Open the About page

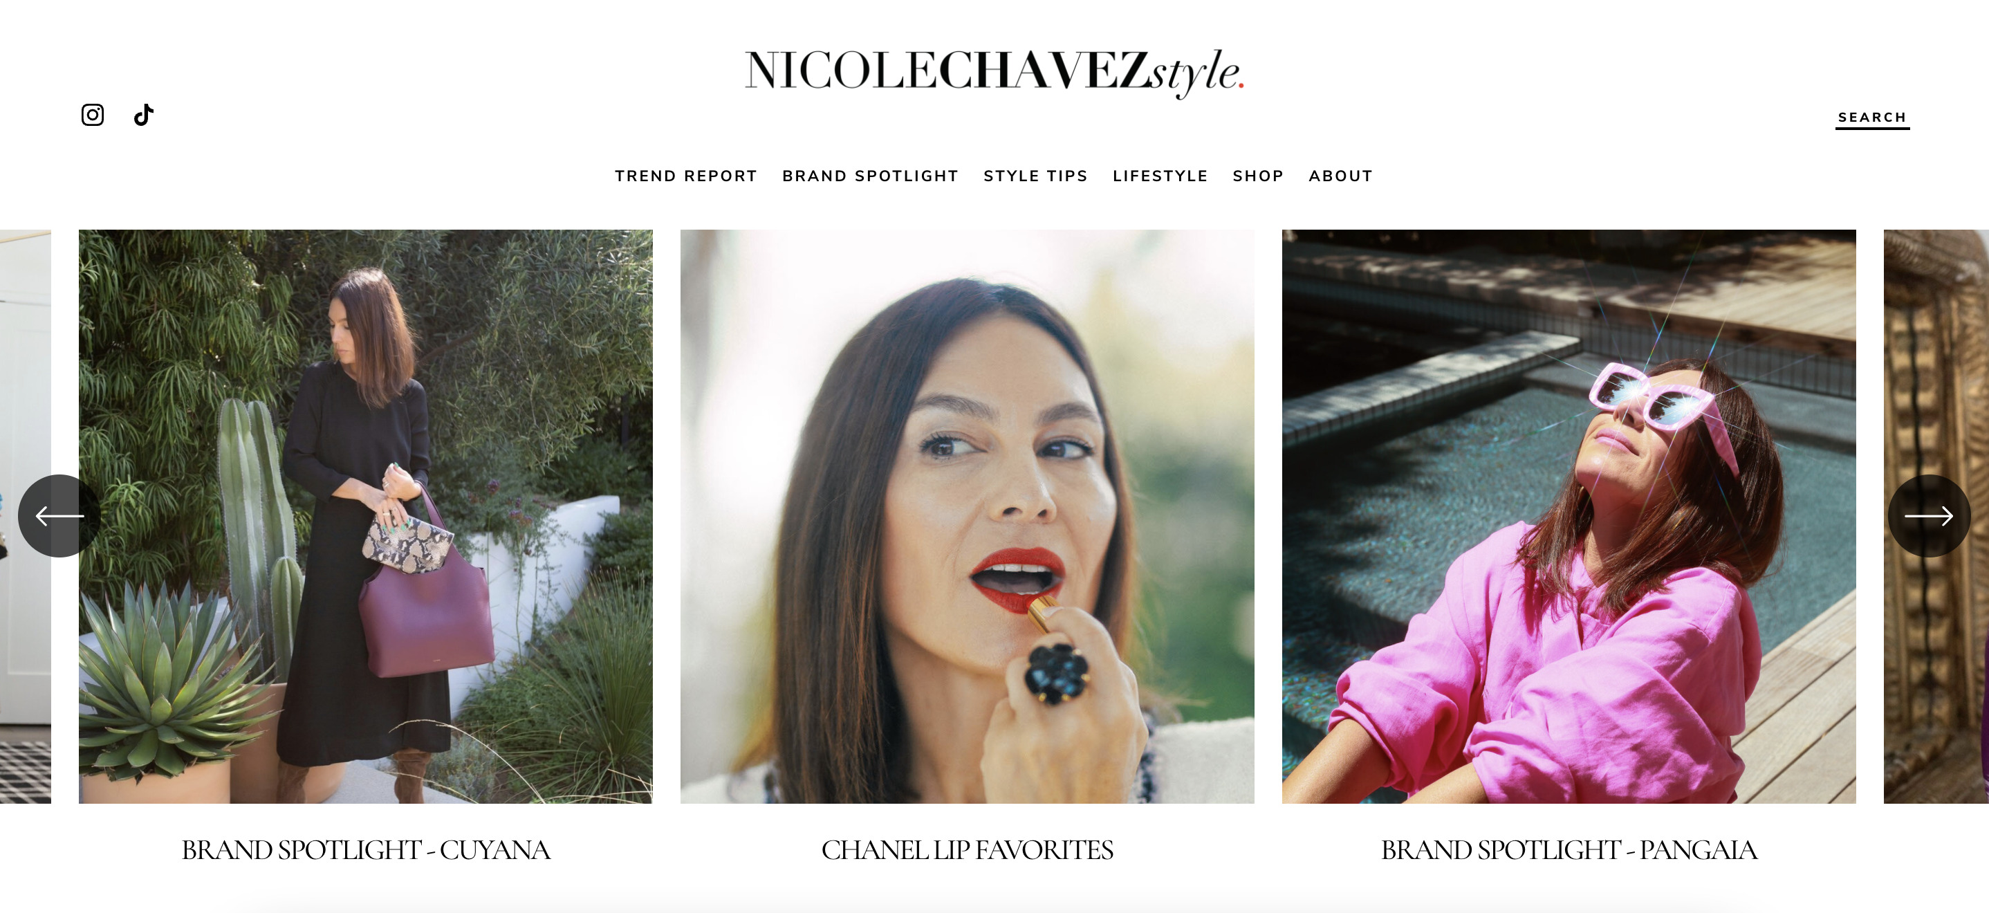pyautogui.click(x=1340, y=176)
